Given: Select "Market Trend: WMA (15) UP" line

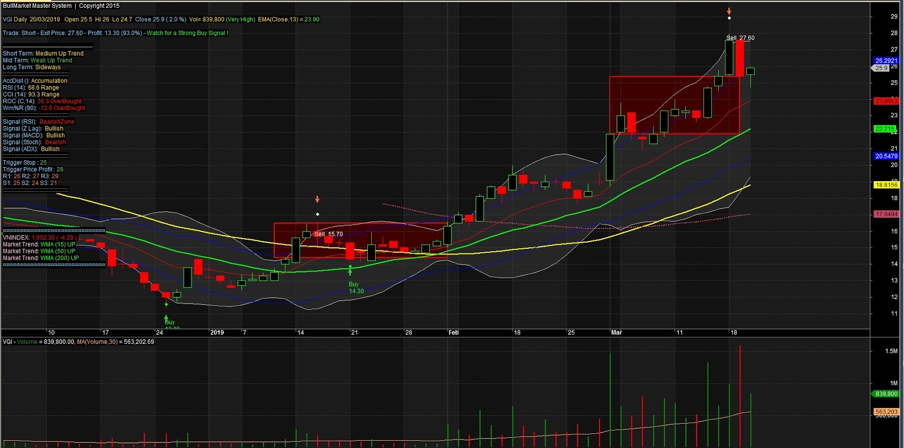Looking at the screenshot, I should (x=39, y=244).
